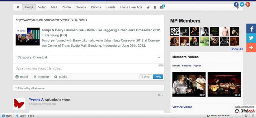
Task: Switch to Popular member videos
Action: coord(197,66)
